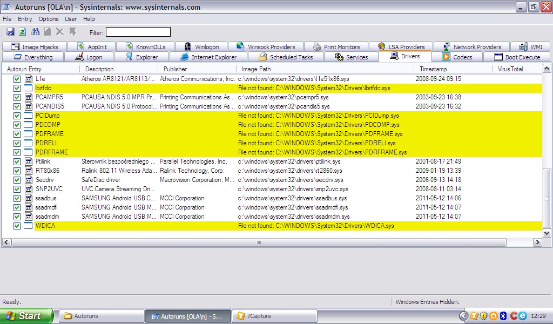Screen dimensions: 553x324
Task: Toggle the PCIDump entry checkbox
Action: [x=17, y=116]
